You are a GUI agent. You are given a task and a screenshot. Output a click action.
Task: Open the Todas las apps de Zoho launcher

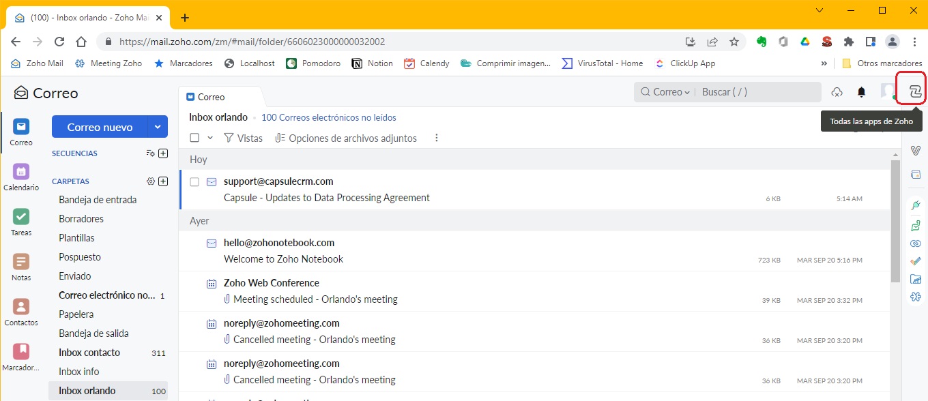tap(915, 91)
